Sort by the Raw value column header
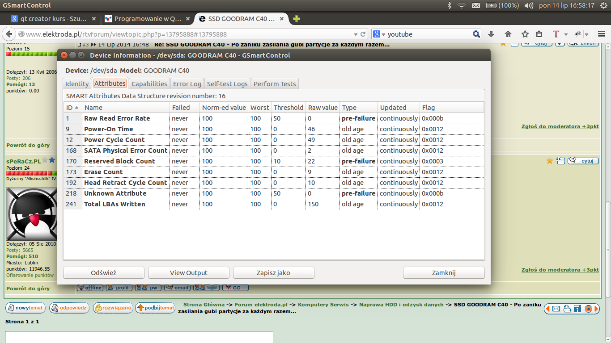Image resolution: width=611 pixels, height=343 pixels. 323,107
